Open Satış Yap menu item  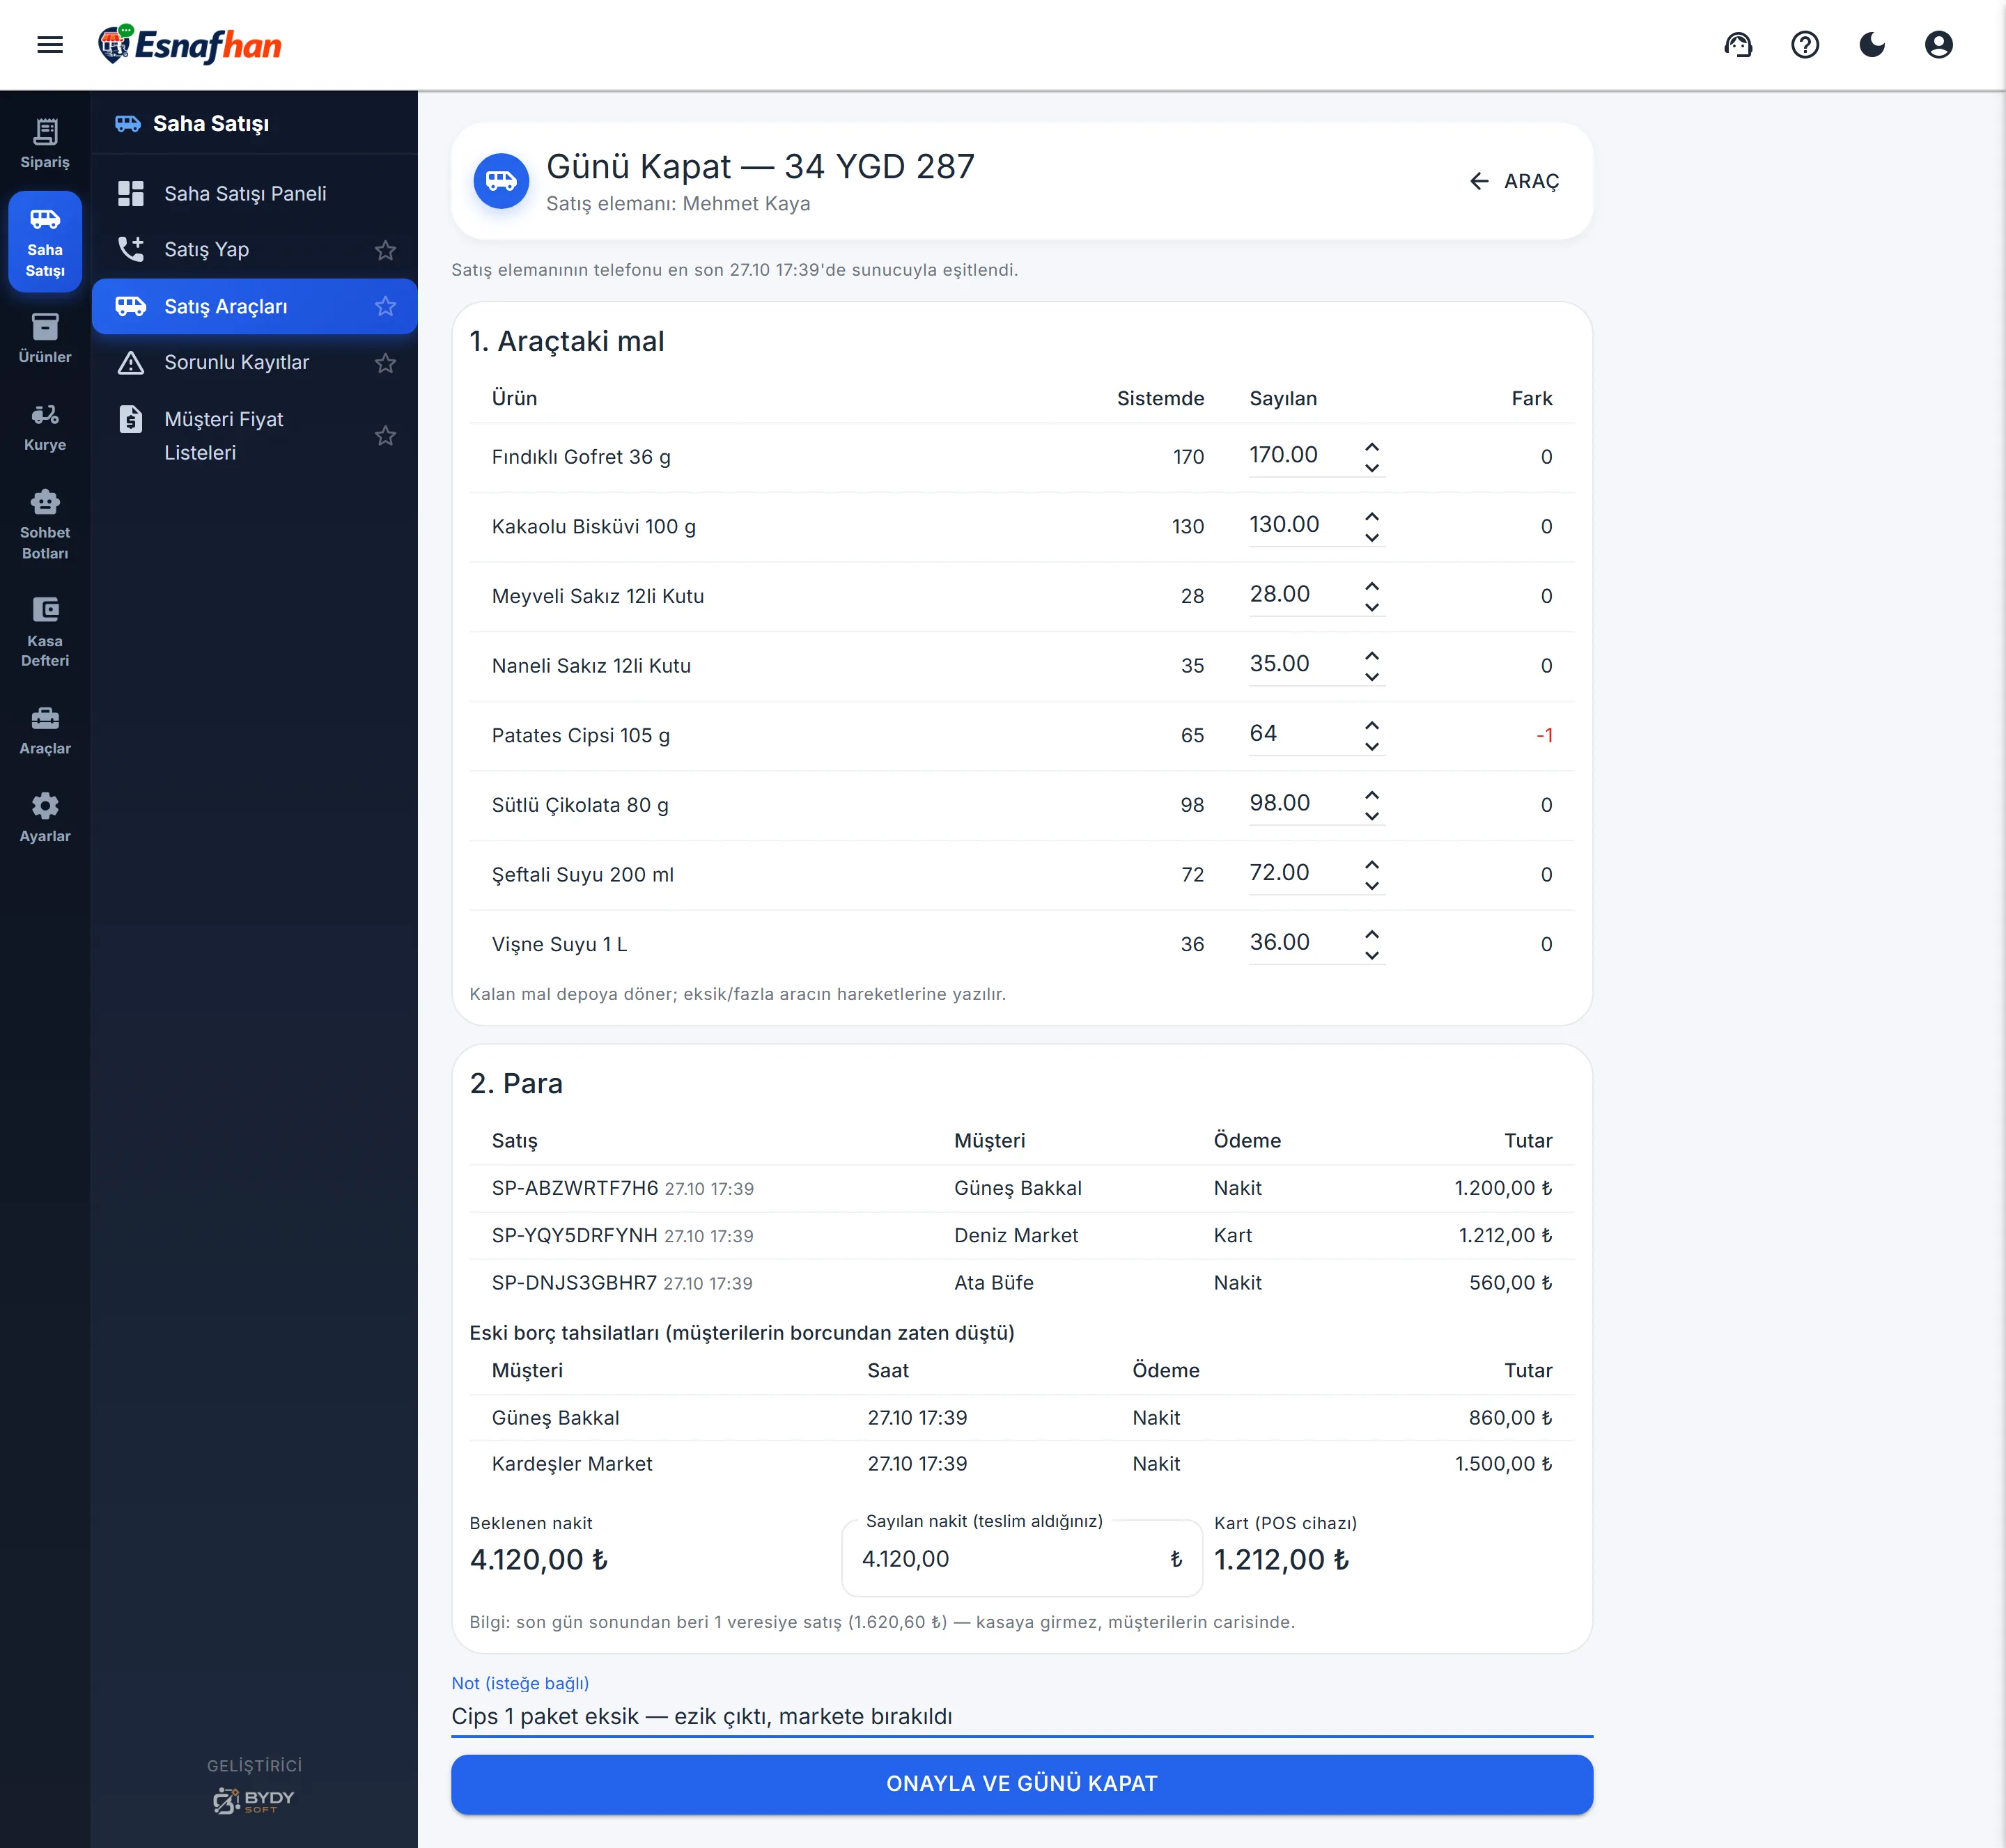coord(254,249)
